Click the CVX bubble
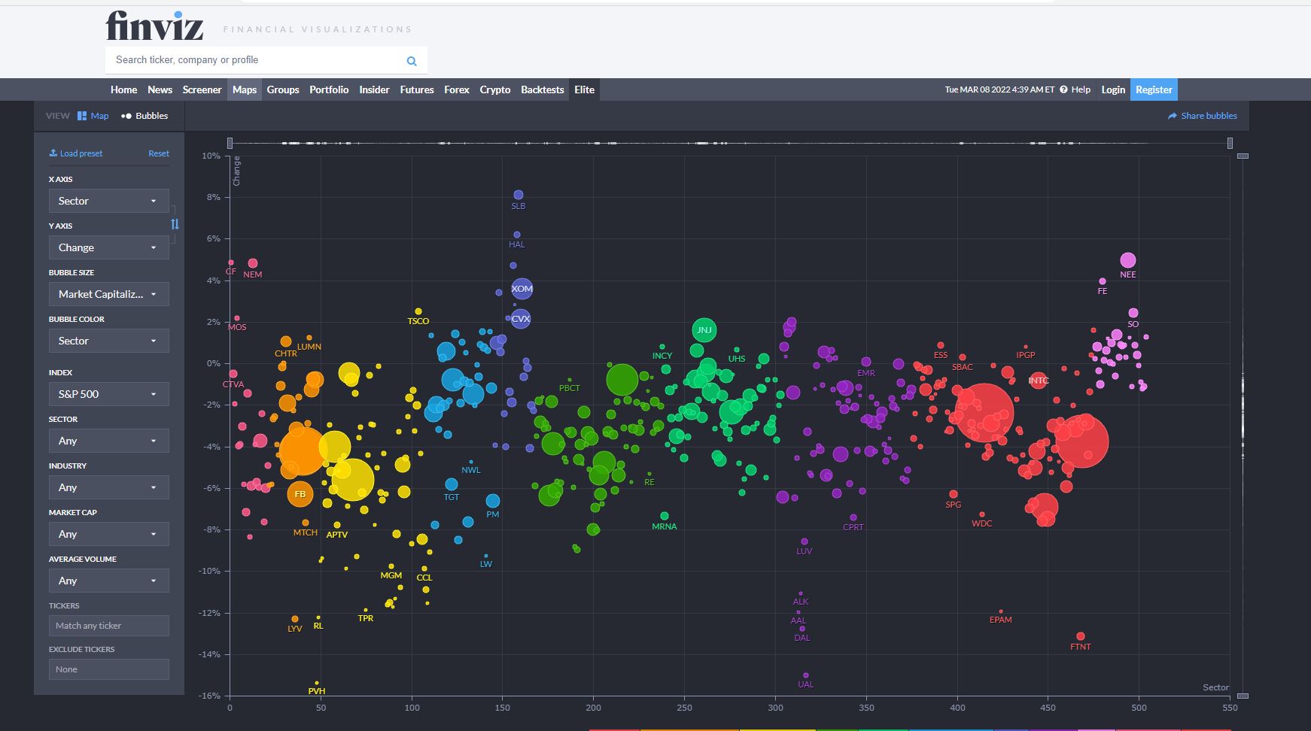The height and width of the screenshot is (731, 1311). [521, 319]
